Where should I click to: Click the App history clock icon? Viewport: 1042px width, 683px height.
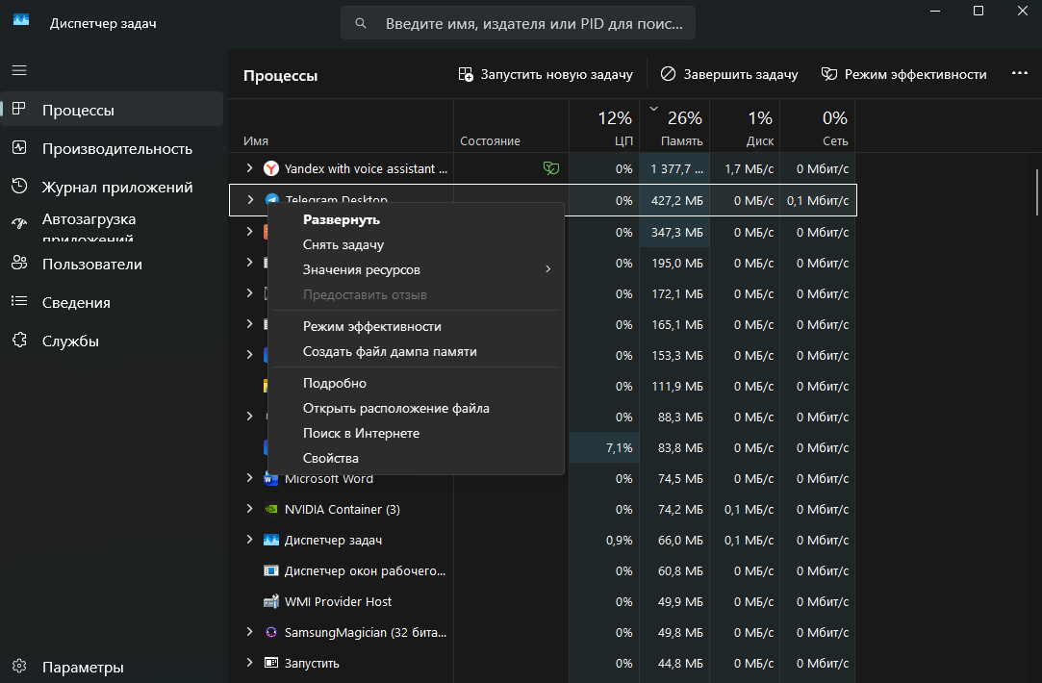point(19,186)
